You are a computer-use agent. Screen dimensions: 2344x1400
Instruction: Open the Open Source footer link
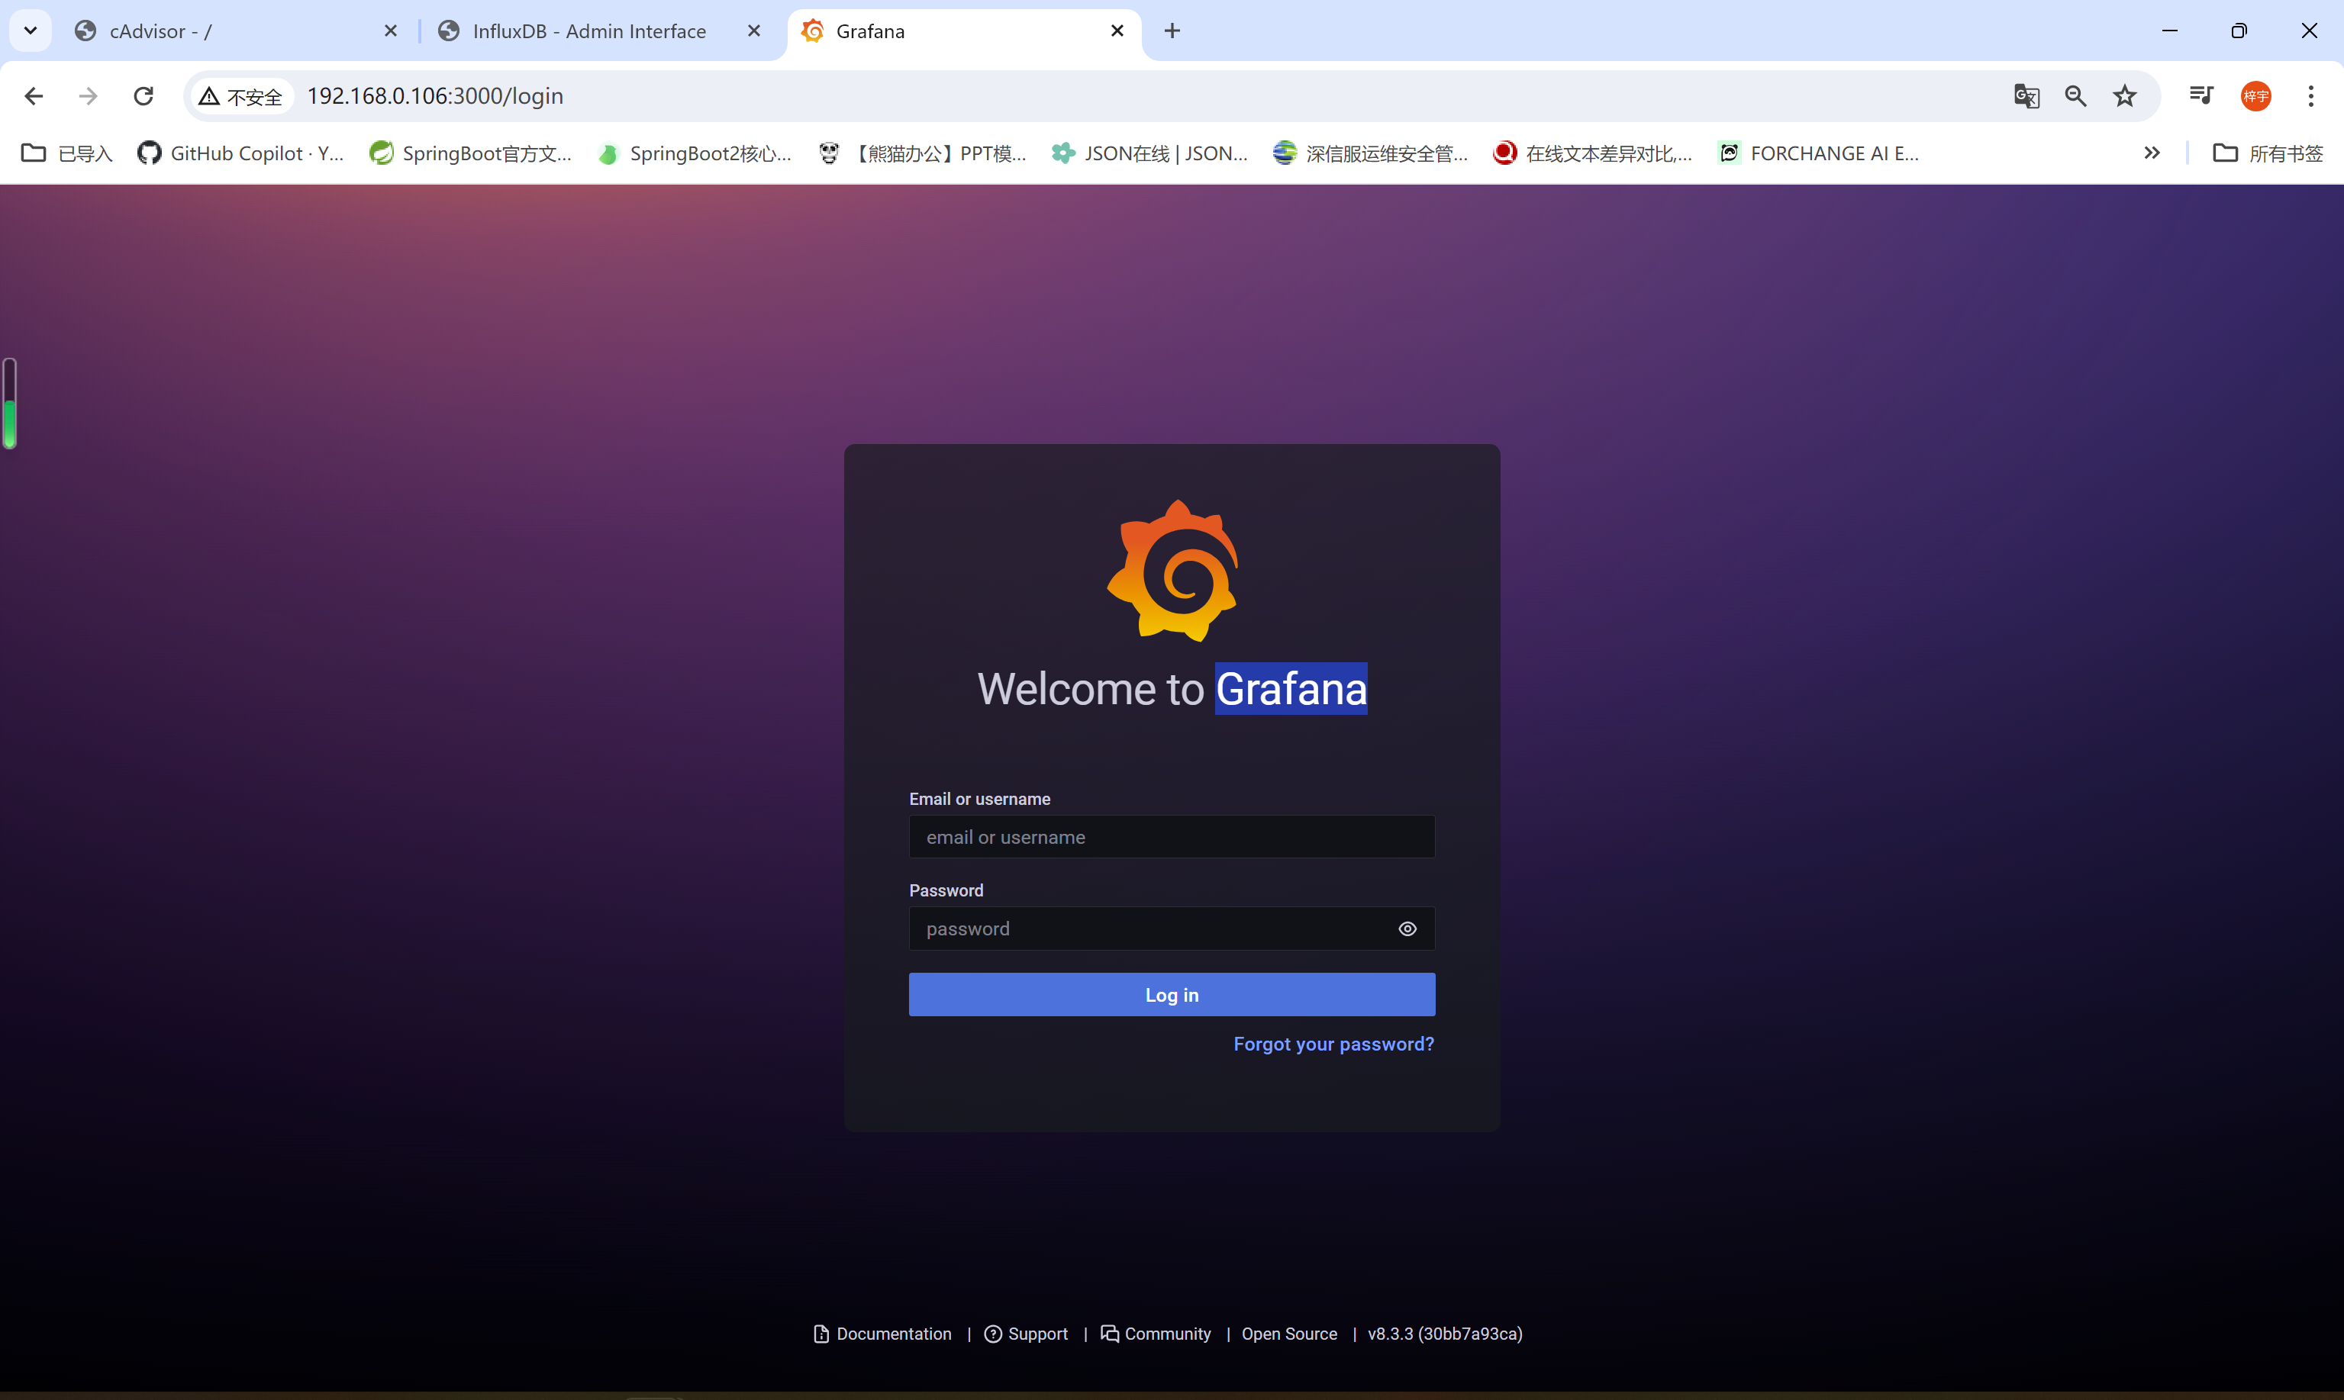coord(1289,1333)
